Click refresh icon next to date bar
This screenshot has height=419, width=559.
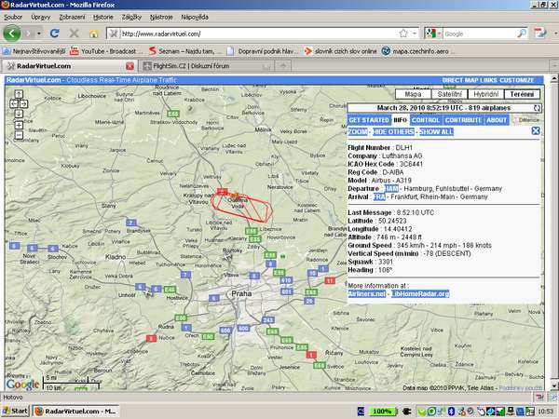537,108
